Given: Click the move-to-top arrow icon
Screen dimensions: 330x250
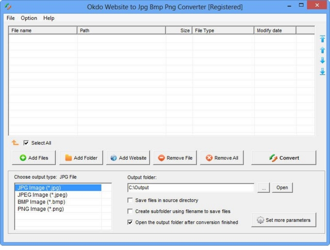Looking at the screenshot, I should point(322,39).
